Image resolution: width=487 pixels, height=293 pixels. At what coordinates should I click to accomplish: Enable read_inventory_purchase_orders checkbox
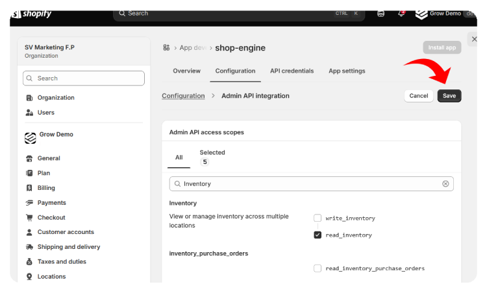[x=318, y=268]
